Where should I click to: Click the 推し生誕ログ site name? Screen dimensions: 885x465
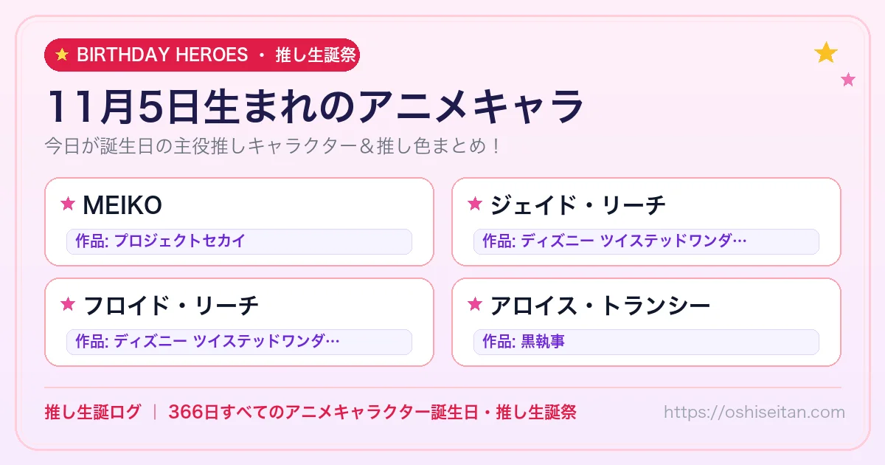(92, 412)
